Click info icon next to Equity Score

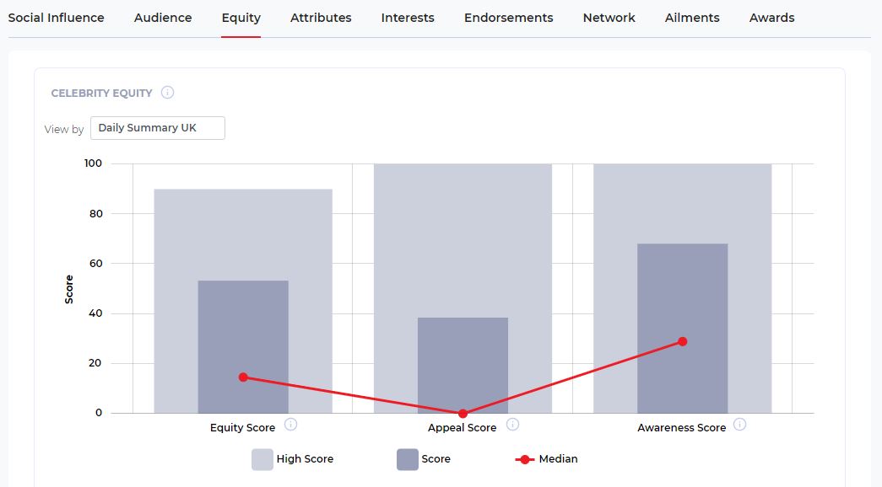290,425
